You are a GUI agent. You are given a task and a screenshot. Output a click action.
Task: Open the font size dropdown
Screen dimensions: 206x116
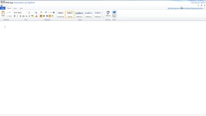(x=34, y=13)
